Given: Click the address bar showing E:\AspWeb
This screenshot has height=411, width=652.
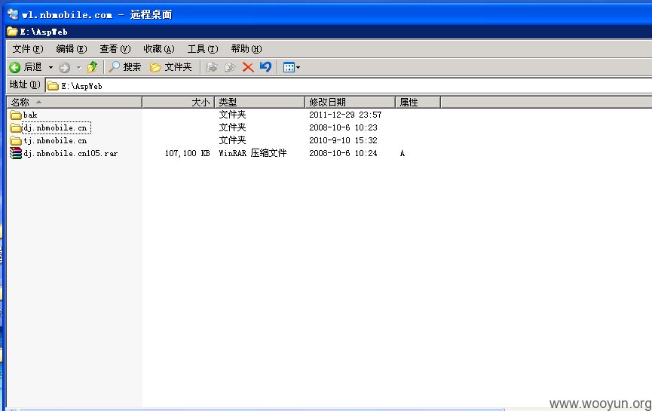Looking at the screenshot, I should click(x=348, y=86).
